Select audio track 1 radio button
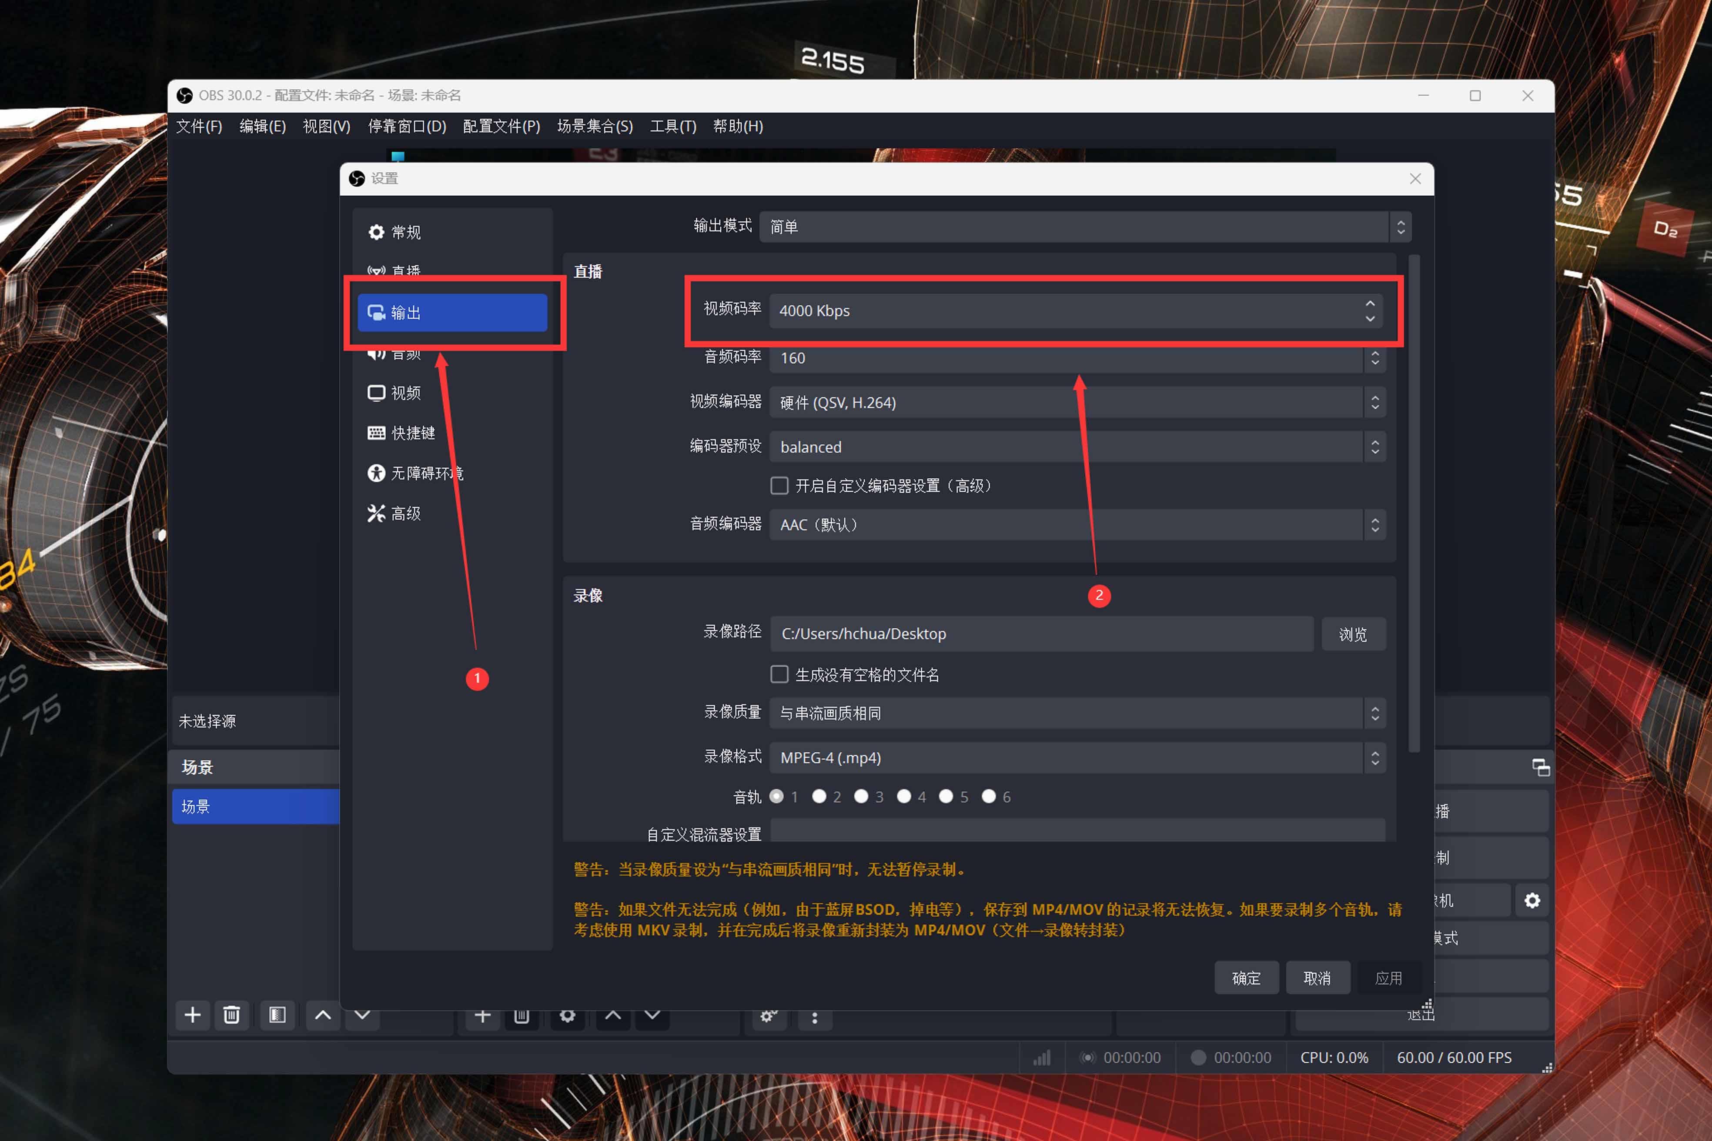The width and height of the screenshot is (1712, 1141). (777, 796)
